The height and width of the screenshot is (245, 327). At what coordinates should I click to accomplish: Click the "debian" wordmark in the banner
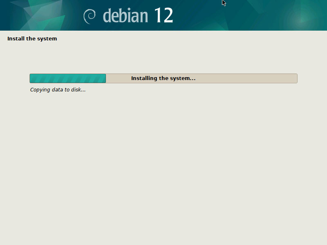tap(125, 16)
